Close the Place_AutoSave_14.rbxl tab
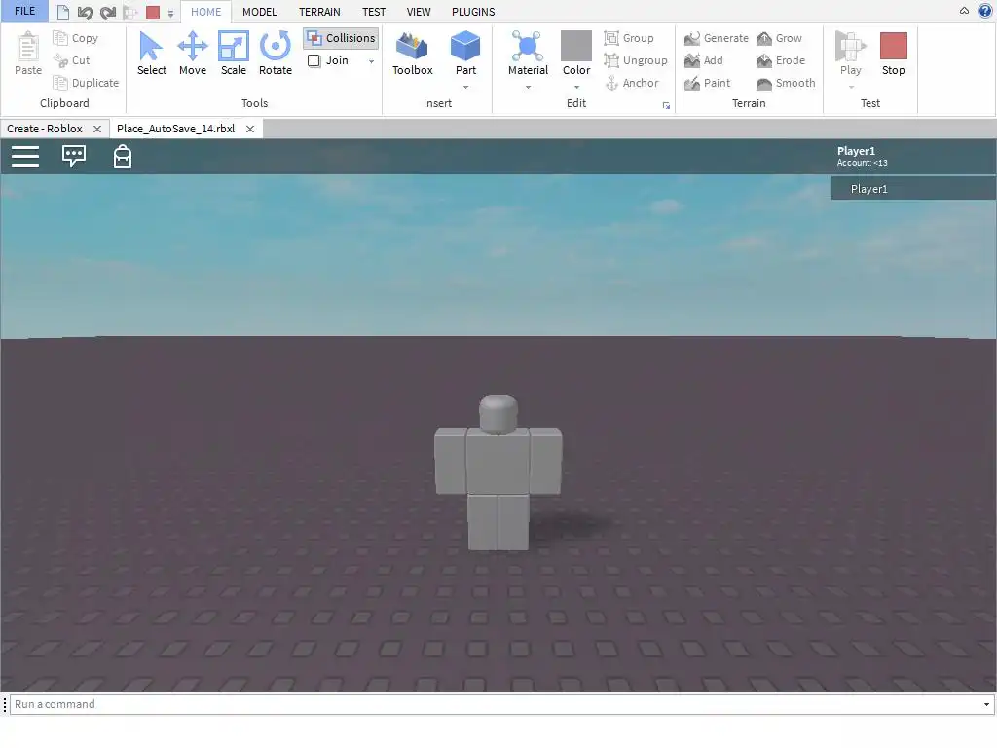Viewport: 997px width, 748px height. (250, 130)
